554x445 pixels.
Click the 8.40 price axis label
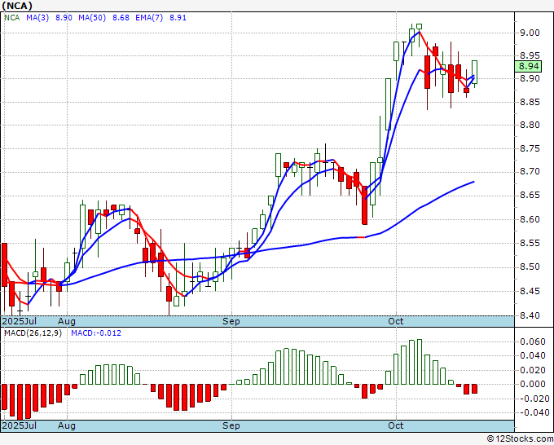tap(530, 315)
